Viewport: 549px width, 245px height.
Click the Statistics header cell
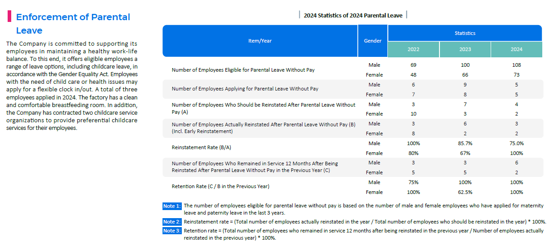pyautogui.click(x=465, y=33)
